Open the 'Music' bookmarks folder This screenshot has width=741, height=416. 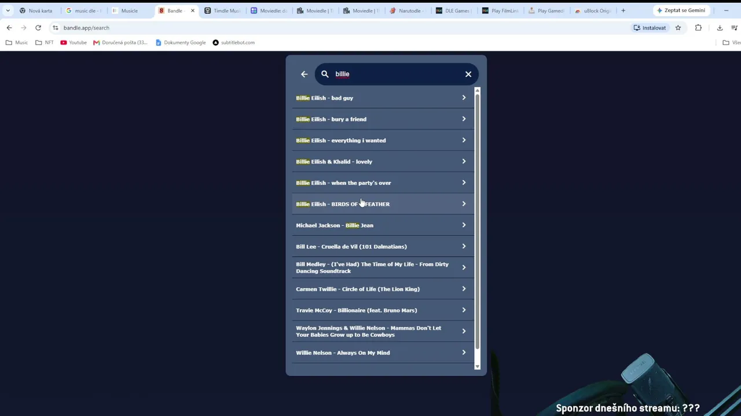17,42
